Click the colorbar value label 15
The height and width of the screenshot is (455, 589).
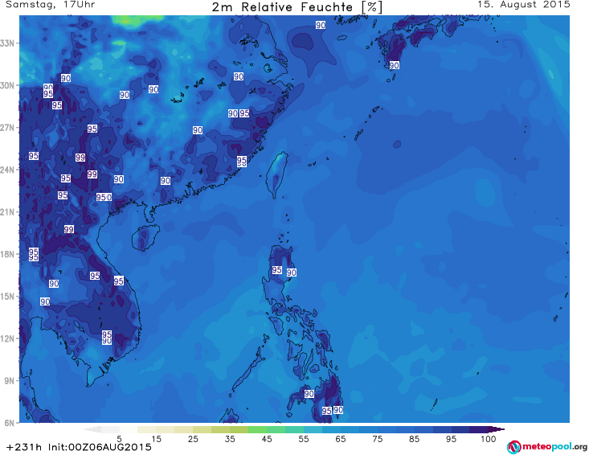click(156, 439)
